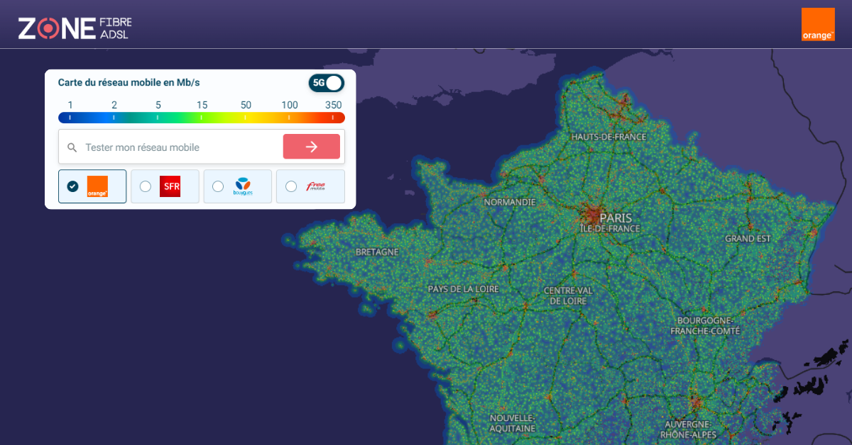The image size is (852, 445).
Task: Select the Free Mobile radio button
Action: point(291,186)
